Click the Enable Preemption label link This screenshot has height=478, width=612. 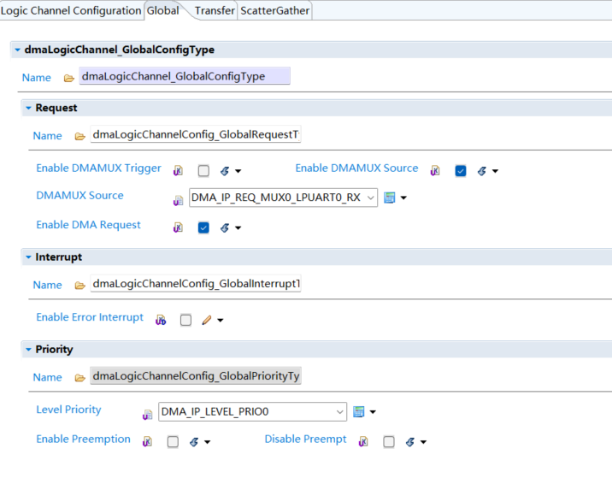(83, 439)
